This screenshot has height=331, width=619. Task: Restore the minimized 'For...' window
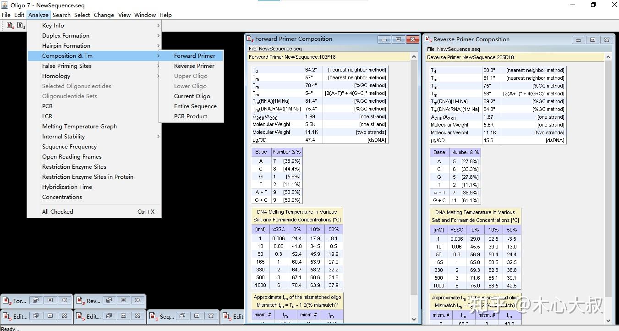point(35,300)
